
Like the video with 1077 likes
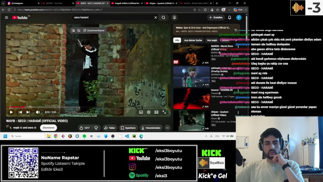pyautogui.click(x=85, y=128)
